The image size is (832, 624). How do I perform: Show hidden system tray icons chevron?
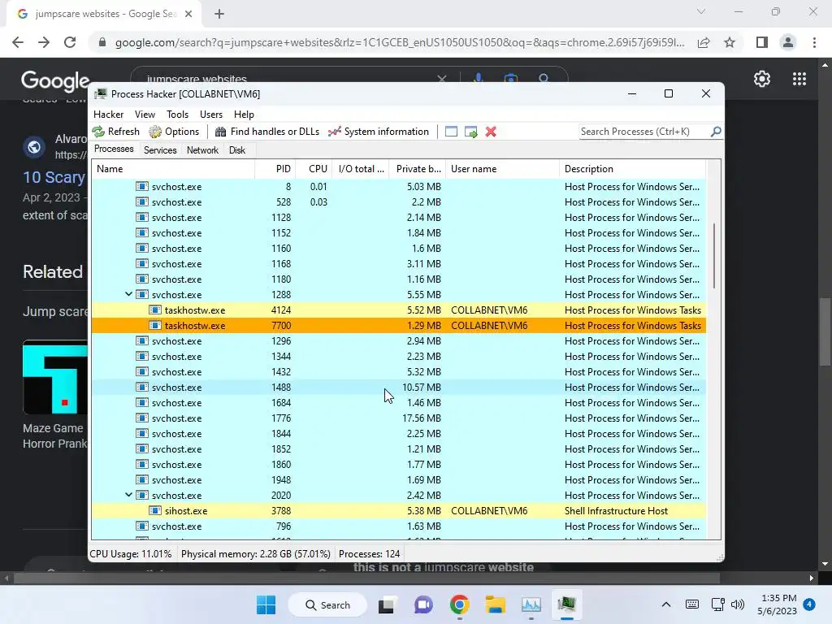pos(666,604)
